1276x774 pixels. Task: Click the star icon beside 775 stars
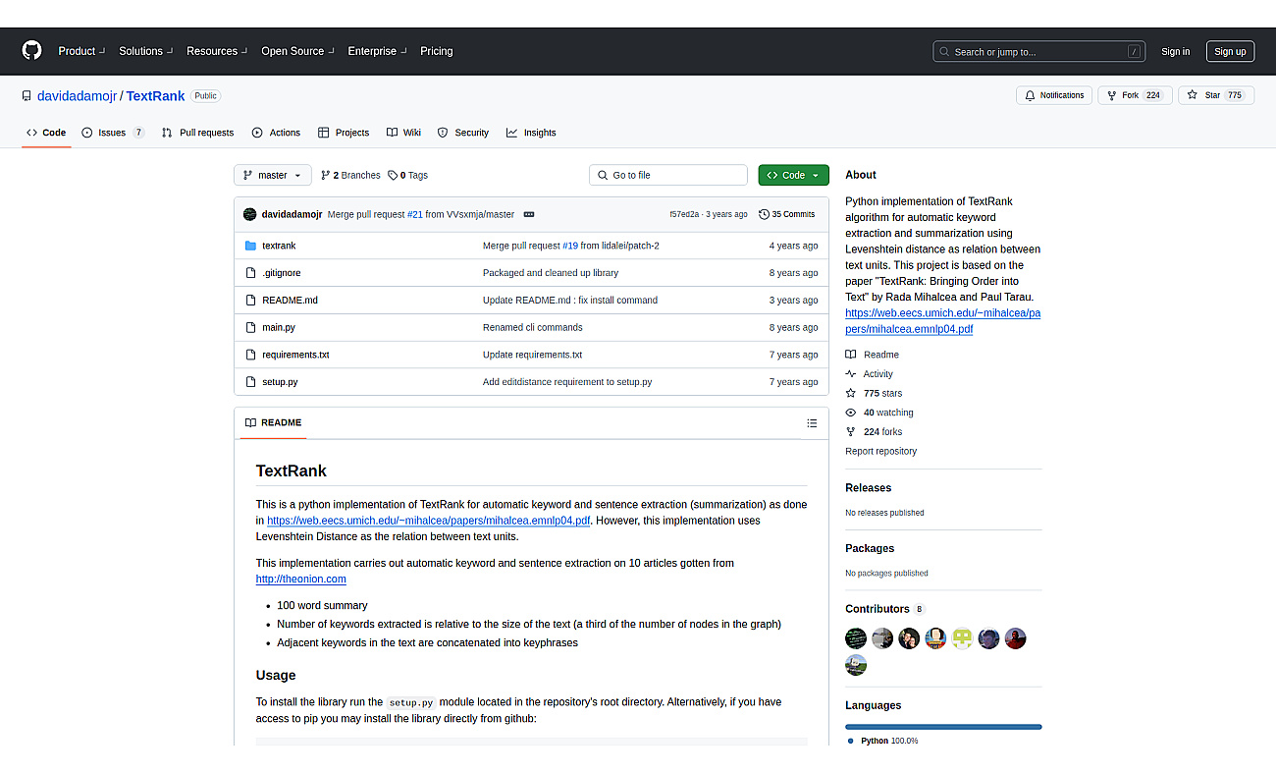tap(851, 393)
